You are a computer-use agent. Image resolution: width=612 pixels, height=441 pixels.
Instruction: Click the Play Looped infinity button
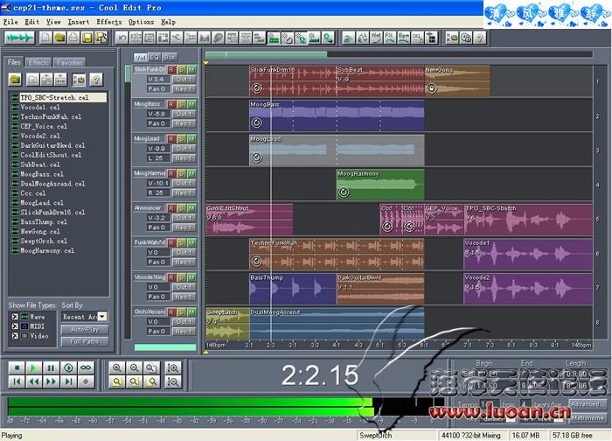(x=86, y=367)
